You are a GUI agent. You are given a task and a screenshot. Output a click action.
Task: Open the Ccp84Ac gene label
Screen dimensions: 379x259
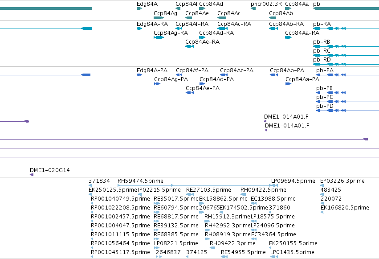coord(228,13)
